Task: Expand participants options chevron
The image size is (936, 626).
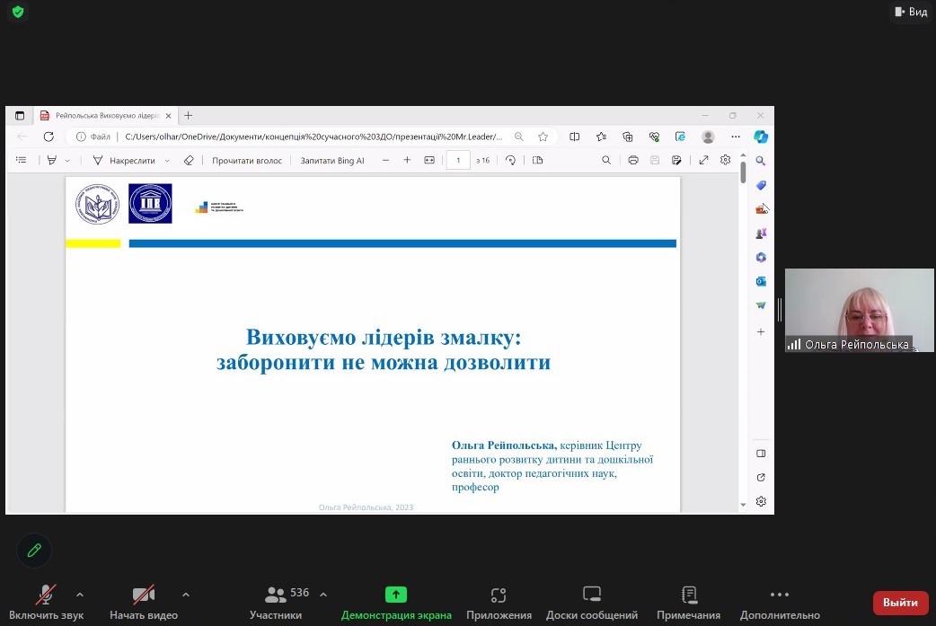Action: tap(323, 594)
